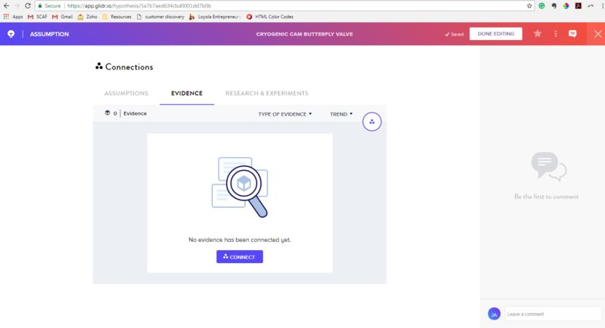Open the Grammarly extension icon
This screenshot has height=328, width=605.
[x=541, y=5]
